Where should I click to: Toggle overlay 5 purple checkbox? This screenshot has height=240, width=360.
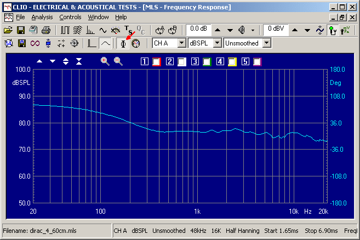point(257,61)
